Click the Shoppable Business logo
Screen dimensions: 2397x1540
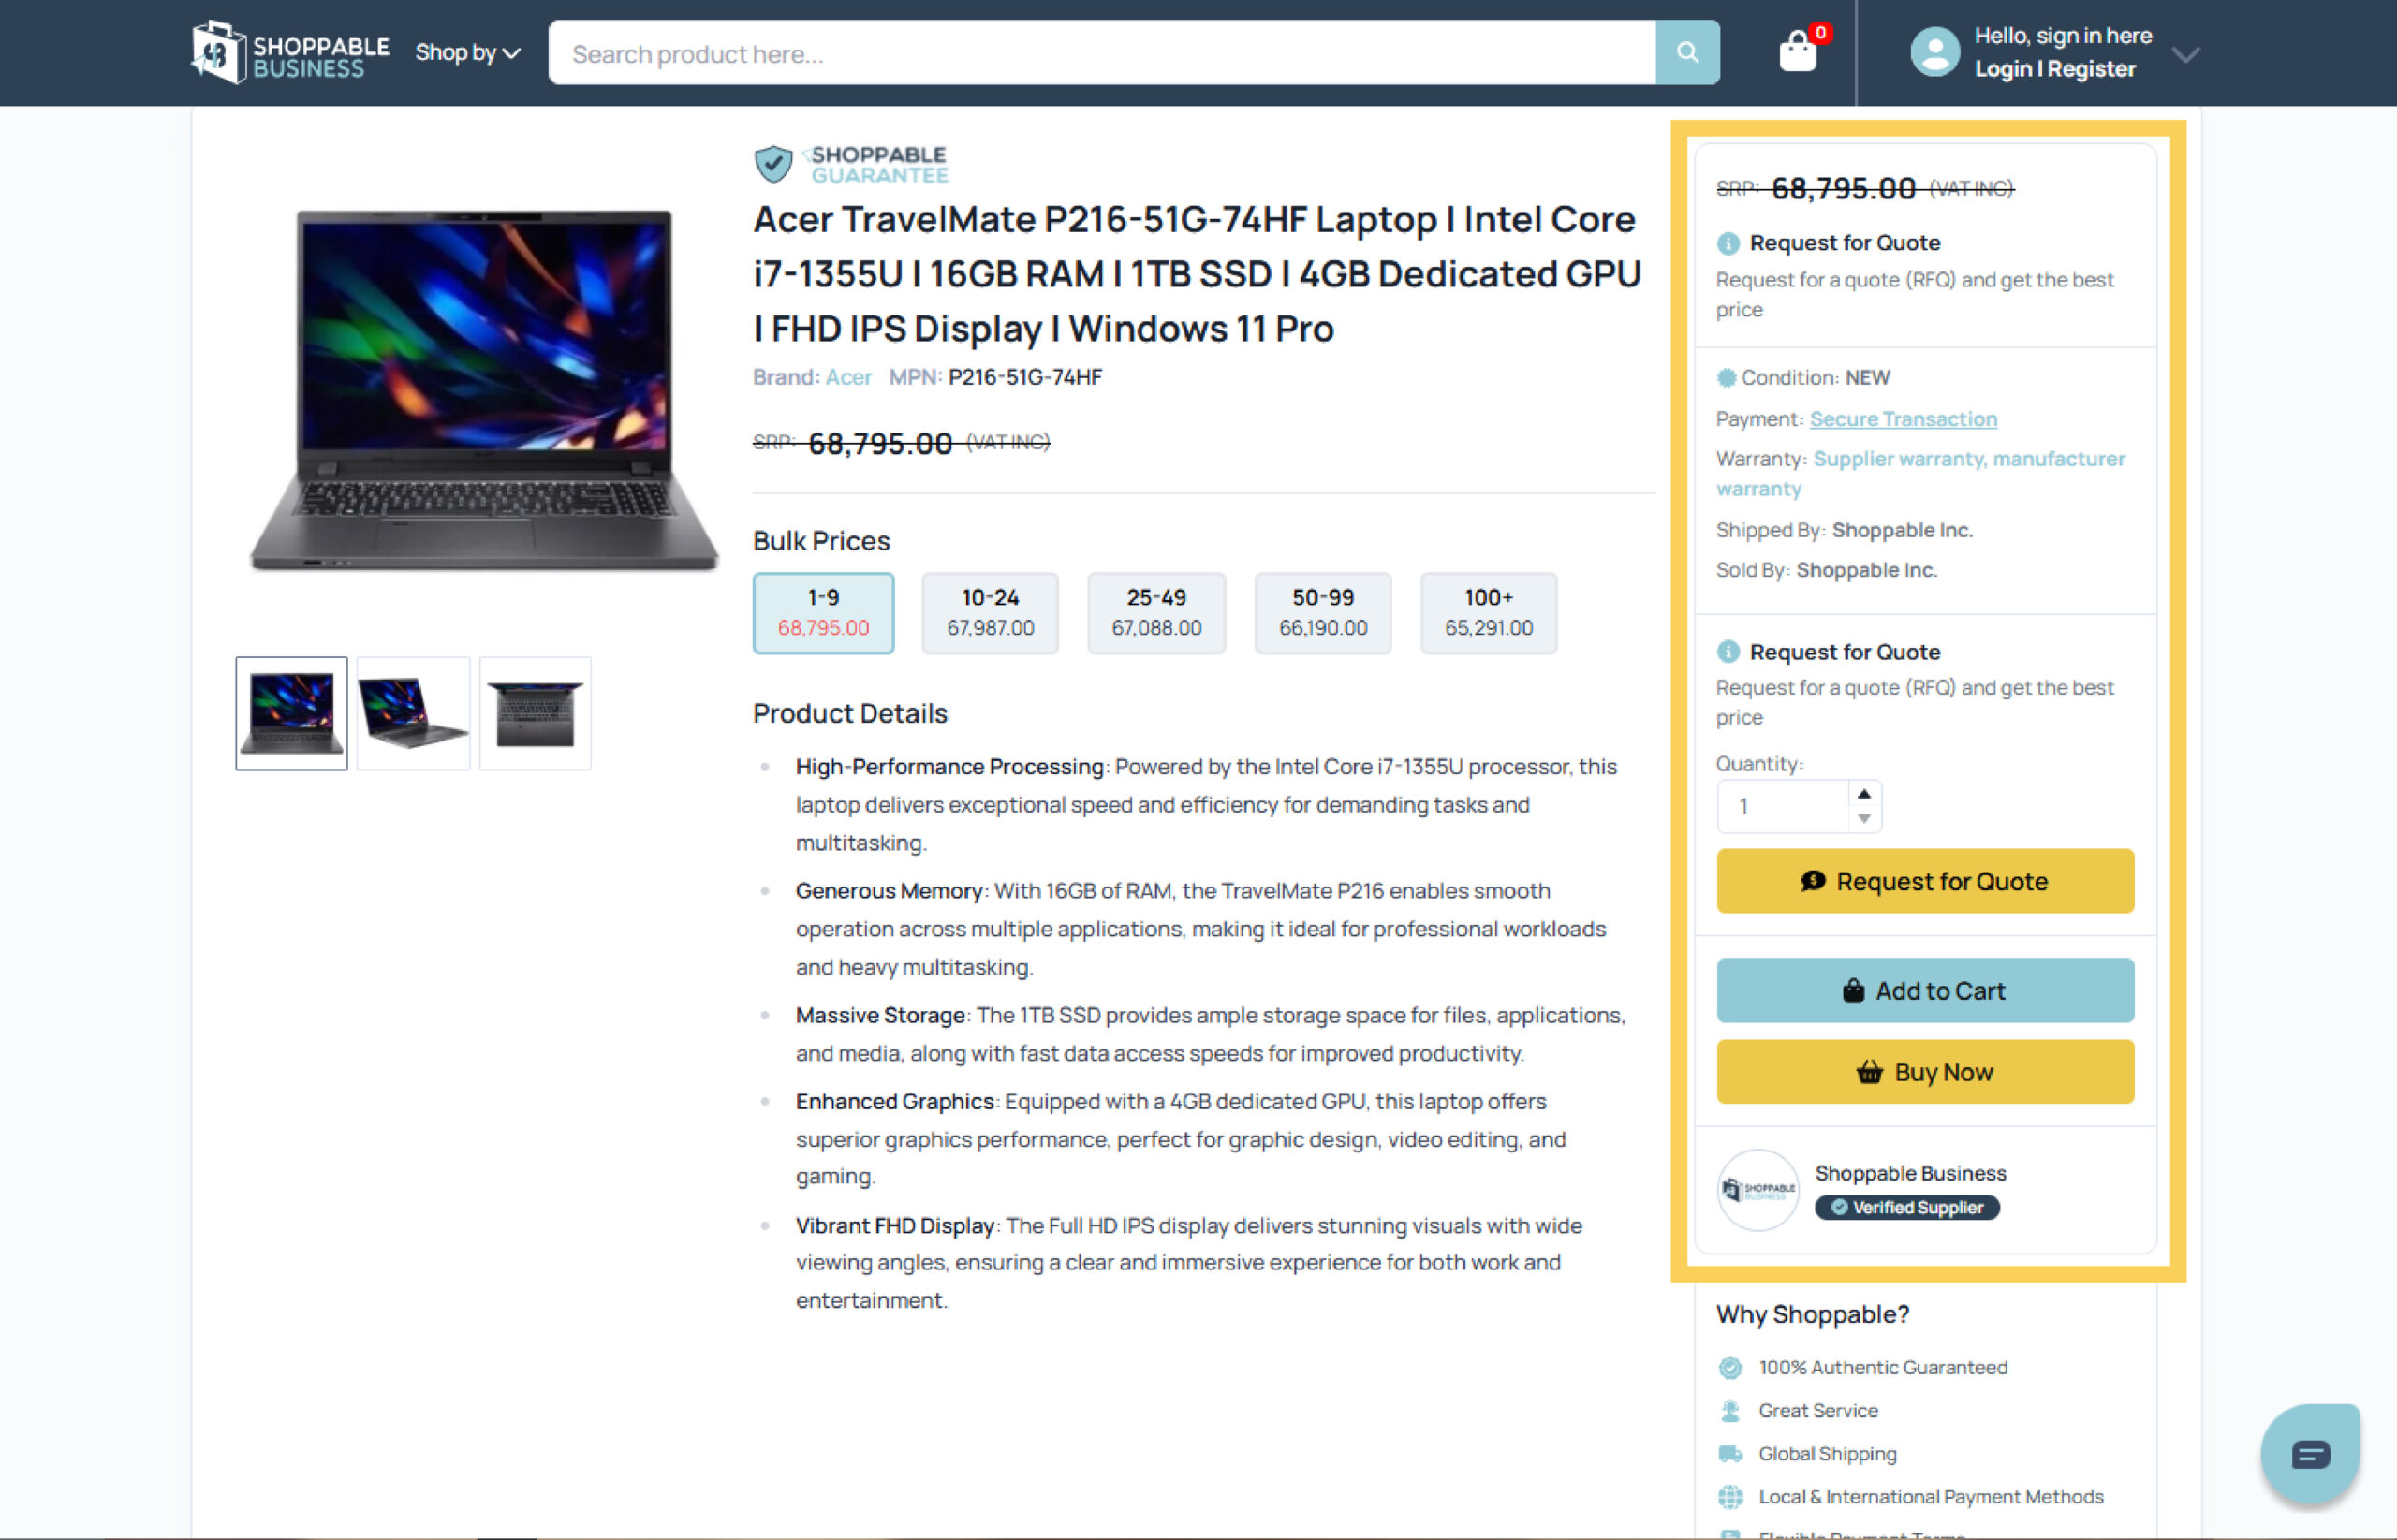pyautogui.click(x=290, y=52)
